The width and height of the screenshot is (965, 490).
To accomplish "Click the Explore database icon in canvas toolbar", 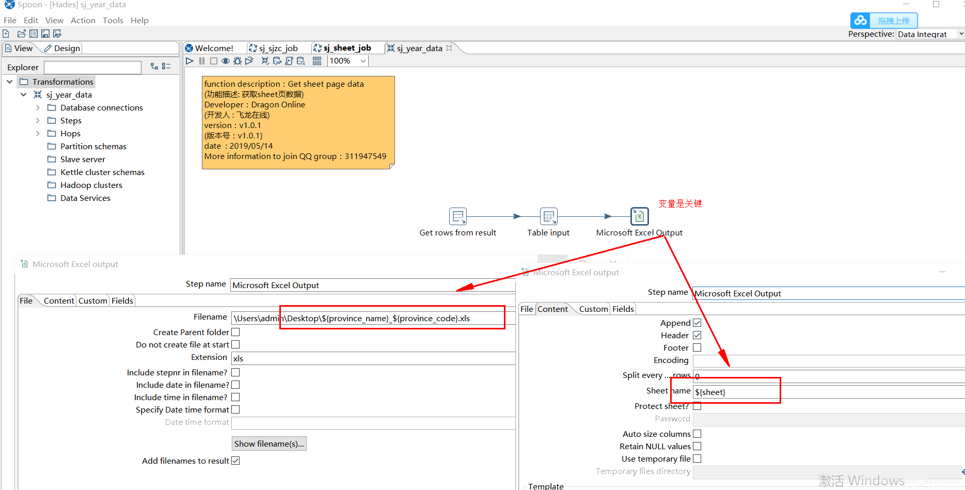I will (x=301, y=61).
